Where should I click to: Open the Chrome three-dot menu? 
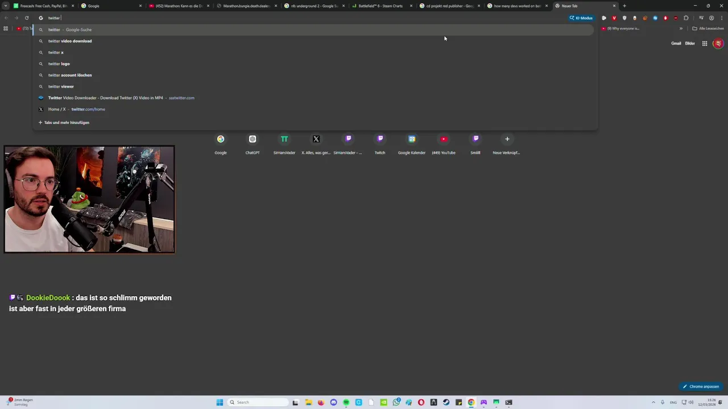(722, 18)
